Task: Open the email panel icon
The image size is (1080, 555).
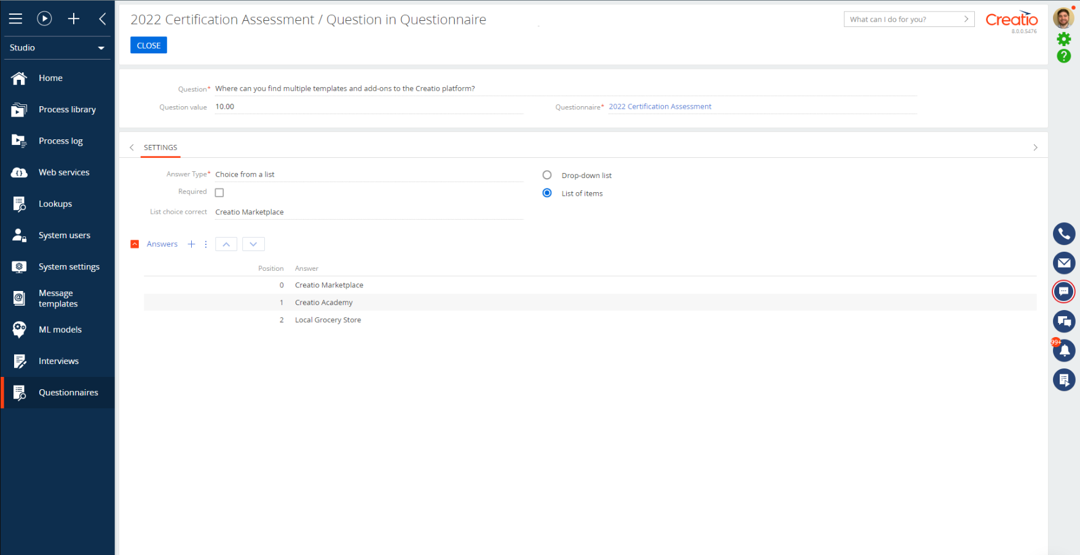Action: click(x=1063, y=263)
